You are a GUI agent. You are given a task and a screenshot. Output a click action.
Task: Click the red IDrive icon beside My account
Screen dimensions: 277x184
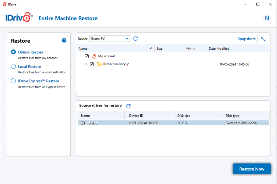coord(94,56)
